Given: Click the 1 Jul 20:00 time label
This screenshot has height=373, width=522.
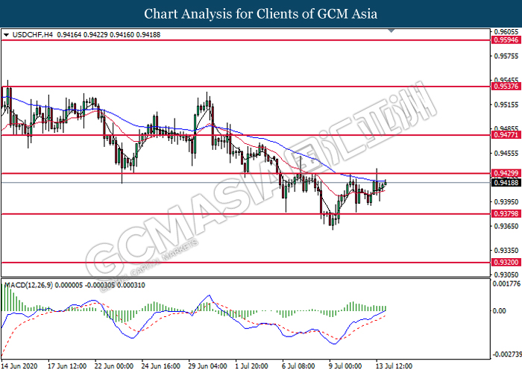Looking at the screenshot, I should [252, 366].
